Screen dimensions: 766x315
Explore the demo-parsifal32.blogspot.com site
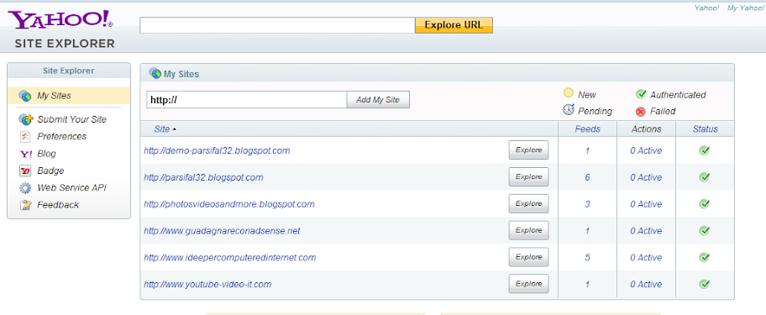coord(528,150)
